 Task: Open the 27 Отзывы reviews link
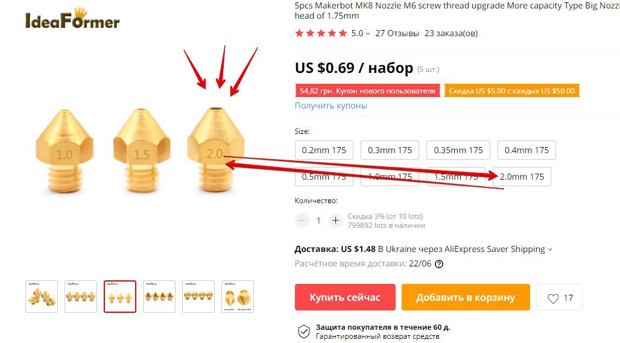coord(397,33)
